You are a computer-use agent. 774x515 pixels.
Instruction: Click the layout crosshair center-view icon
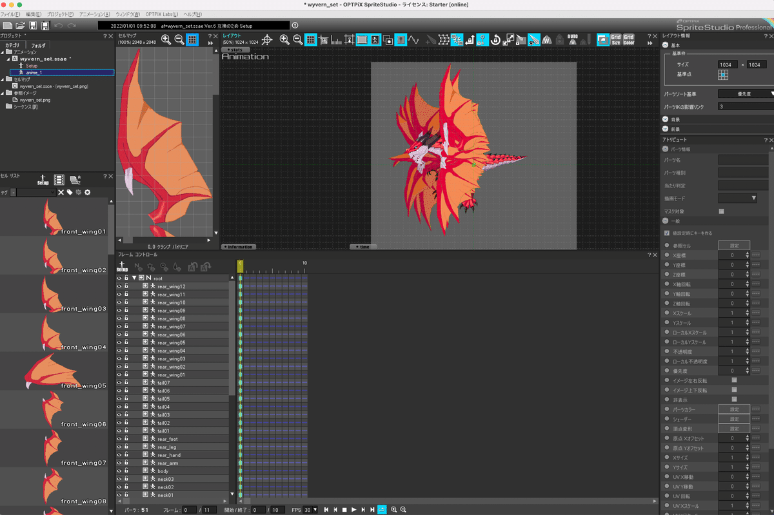point(266,40)
